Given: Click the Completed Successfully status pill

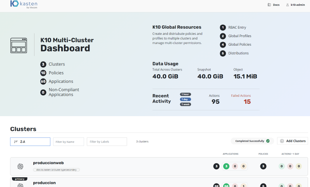Looking at the screenshot, I should 252,141.
